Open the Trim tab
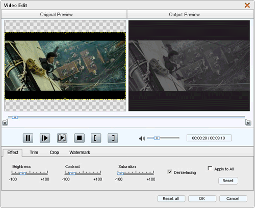The width and height of the screenshot is (255, 208). (34, 153)
